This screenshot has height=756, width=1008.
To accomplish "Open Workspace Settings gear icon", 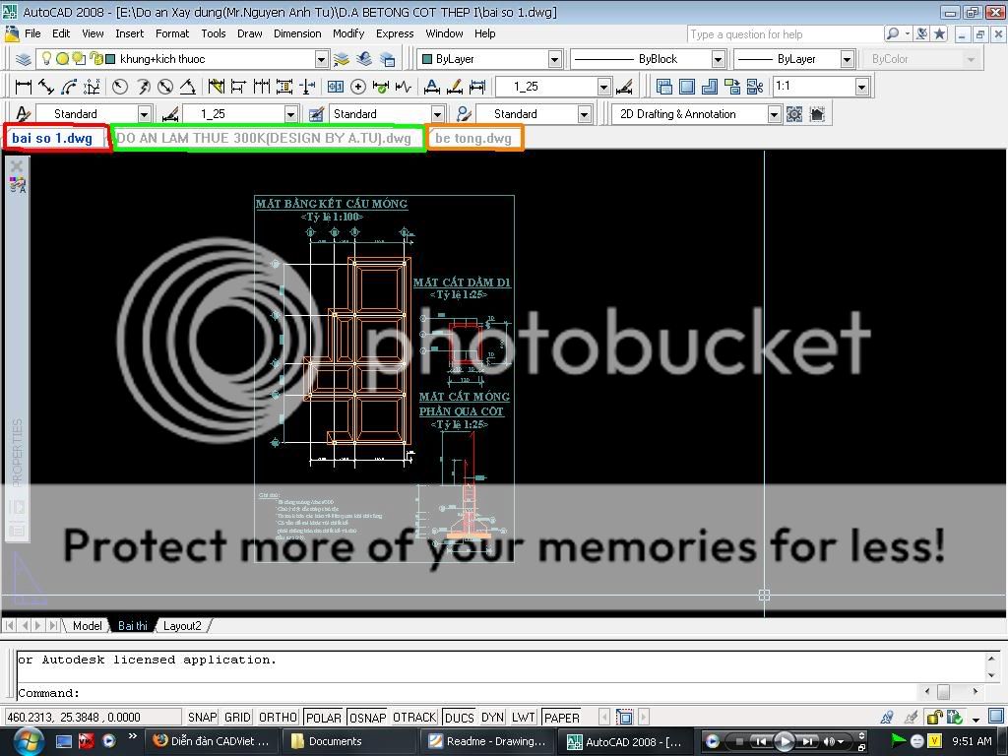I will (x=794, y=114).
